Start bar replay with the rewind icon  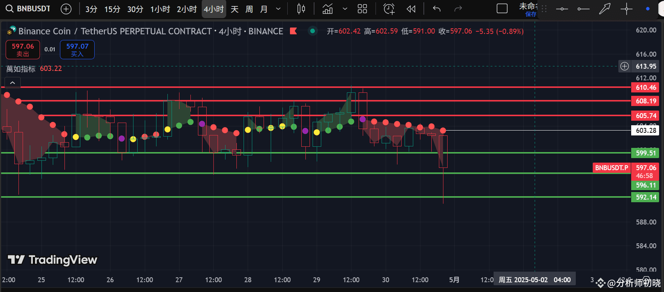411,9
